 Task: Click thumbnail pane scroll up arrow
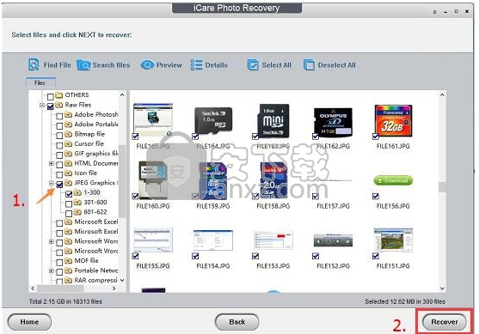pos(442,94)
